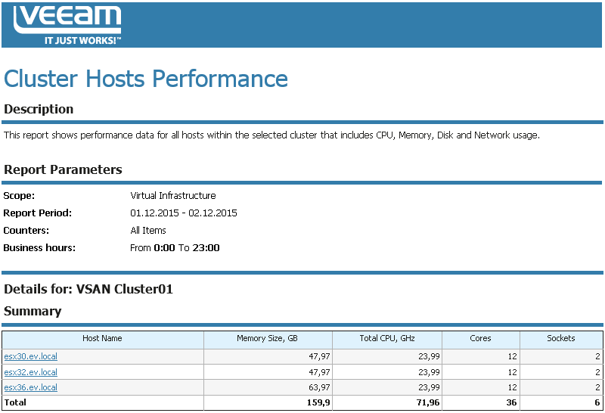Click the Veeam logo in the header
This screenshot has width=605, height=413.
[67, 25]
